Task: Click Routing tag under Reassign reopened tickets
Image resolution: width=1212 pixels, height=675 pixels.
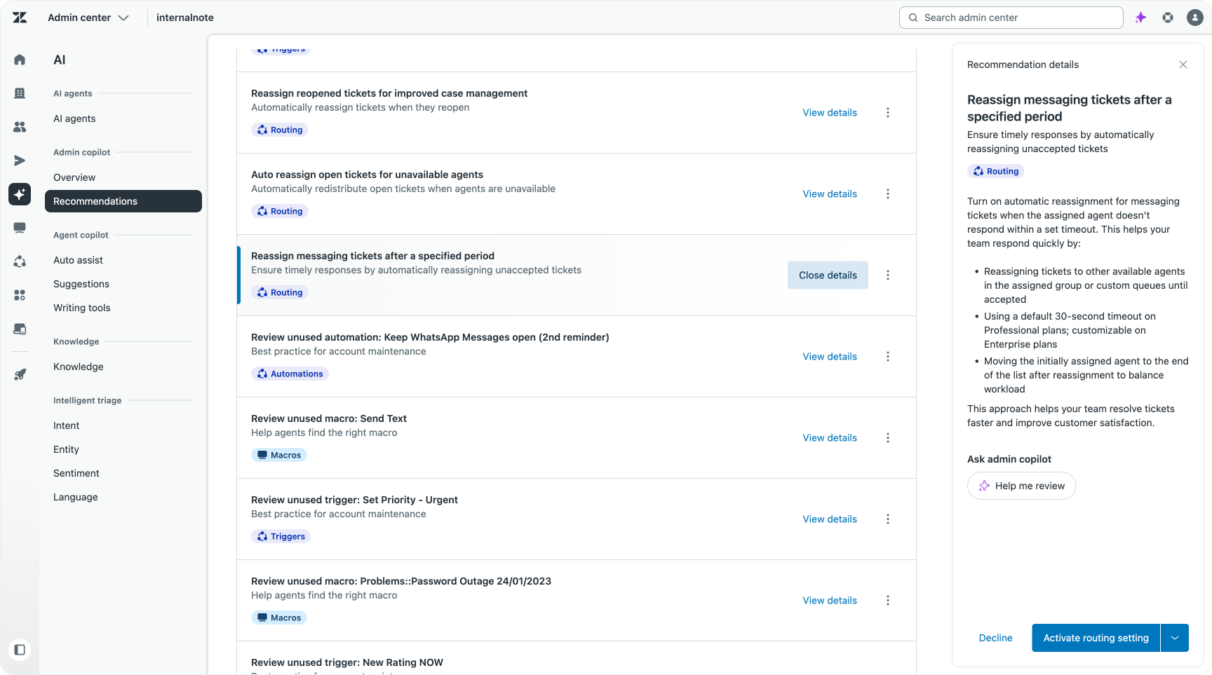Action: point(279,130)
